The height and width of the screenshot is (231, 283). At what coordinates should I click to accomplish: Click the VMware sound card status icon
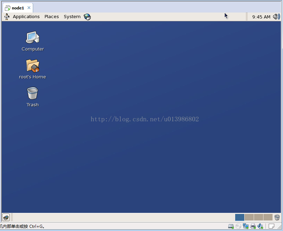pyautogui.click(x=260, y=226)
